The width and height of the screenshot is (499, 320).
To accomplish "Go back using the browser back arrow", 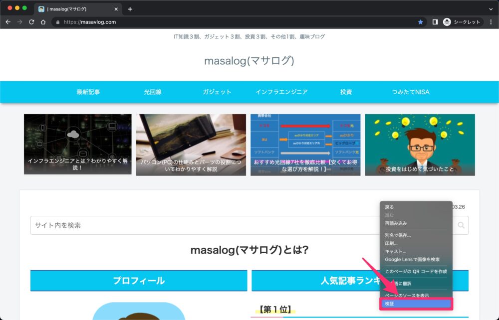I will pyautogui.click(x=8, y=22).
